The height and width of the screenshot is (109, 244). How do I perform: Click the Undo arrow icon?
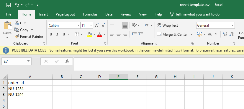click(x=17, y=5)
